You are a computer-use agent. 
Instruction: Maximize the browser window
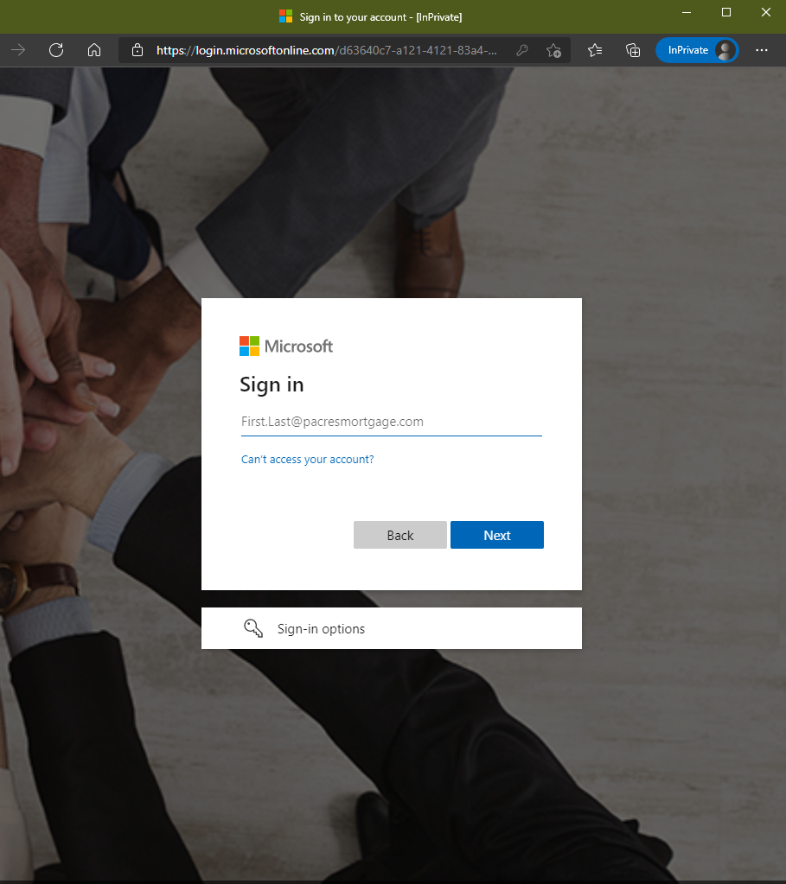[x=726, y=12]
